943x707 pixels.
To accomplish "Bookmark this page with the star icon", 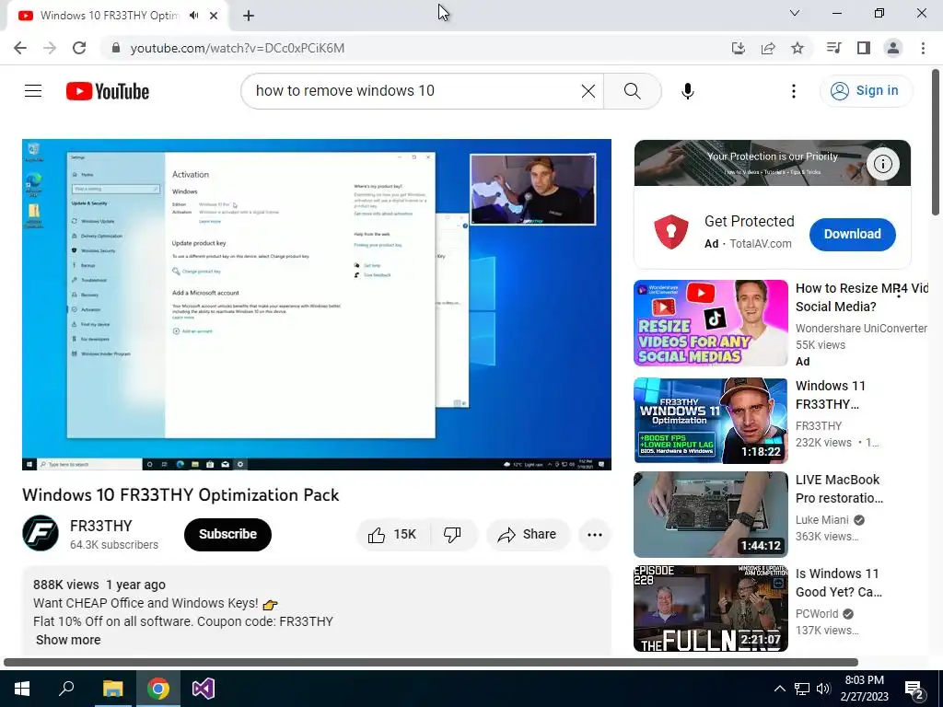I will 797,48.
